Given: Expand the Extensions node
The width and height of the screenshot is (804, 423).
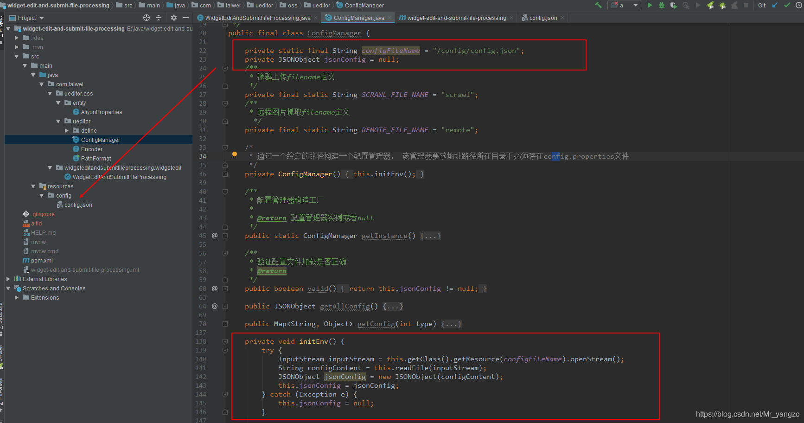Looking at the screenshot, I should point(17,297).
